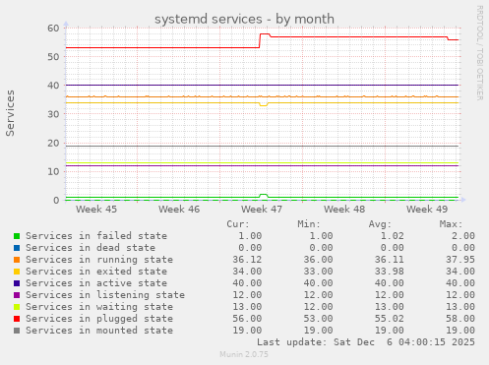Click the running state current value 36.12

[x=247, y=260]
